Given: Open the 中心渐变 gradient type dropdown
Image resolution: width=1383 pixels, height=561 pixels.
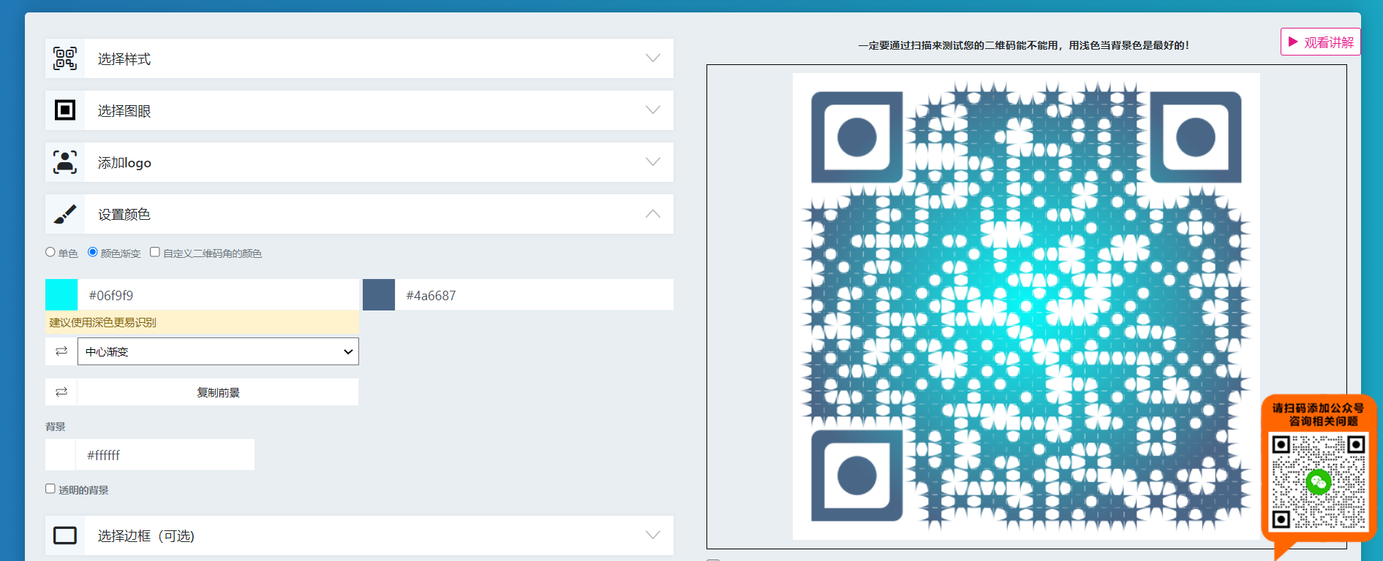Looking at the screenshot, I should [218, 351].
